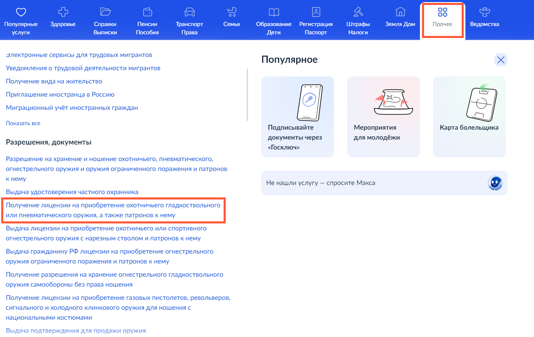Click the Популярное heading text
This screenshot has width=534, height=337.
tap(289, 59)
